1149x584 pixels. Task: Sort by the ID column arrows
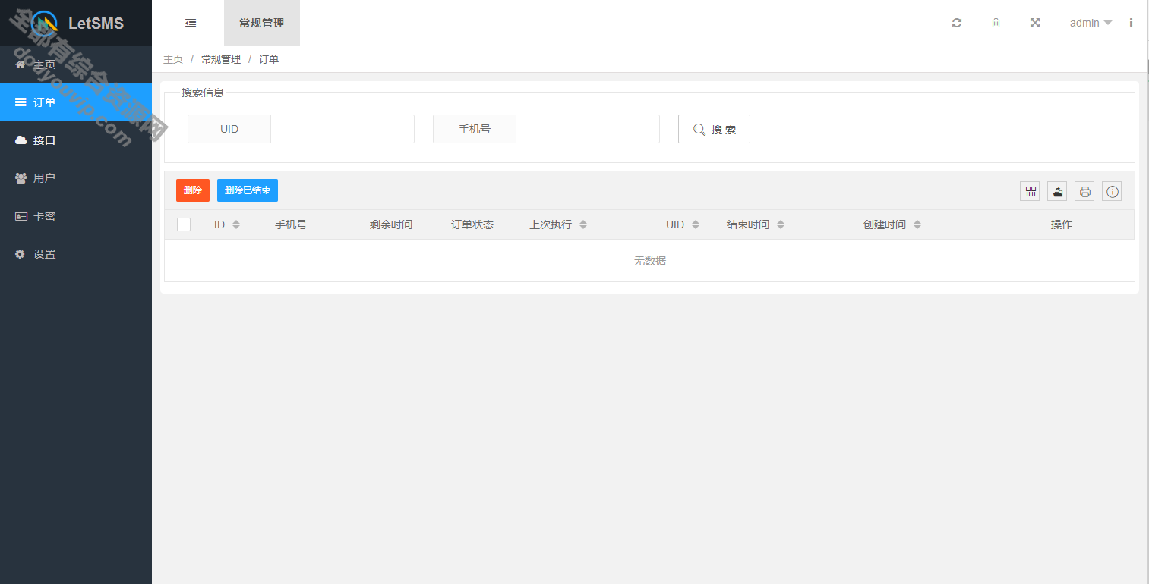pyautogui.click(x=236, y=224)
